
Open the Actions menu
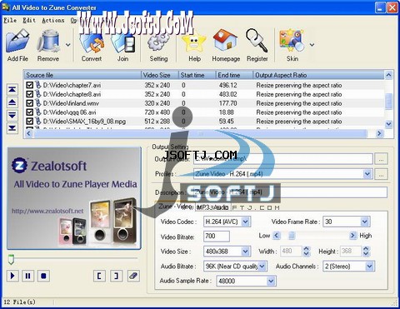(x=53, y=20)
